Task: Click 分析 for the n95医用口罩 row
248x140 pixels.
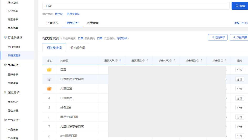Action: click(x=240, y=136)
